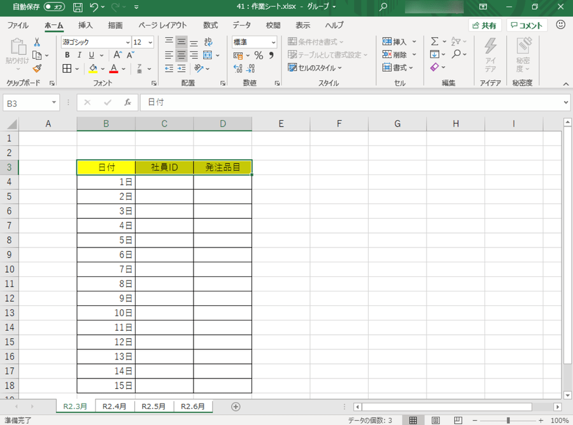The width and height of the screenshot is (573, 425).
Task: Switch to the R2.4月 sheet tab
Action: (115, 406)
